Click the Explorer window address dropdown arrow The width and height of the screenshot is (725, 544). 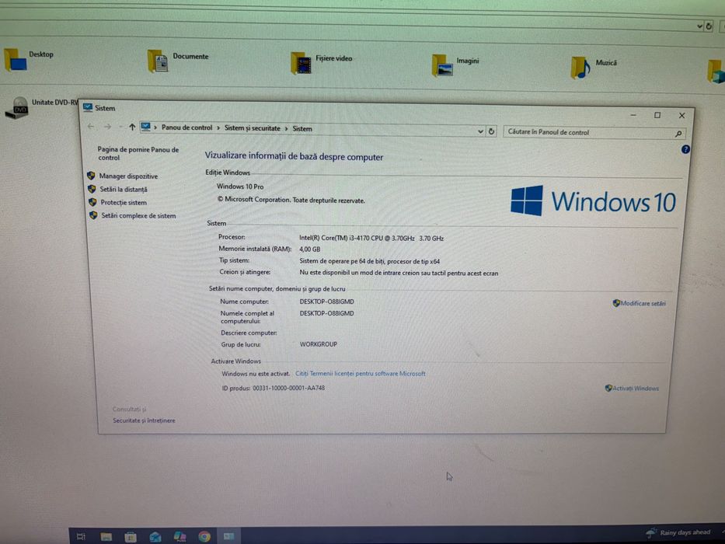699,26
